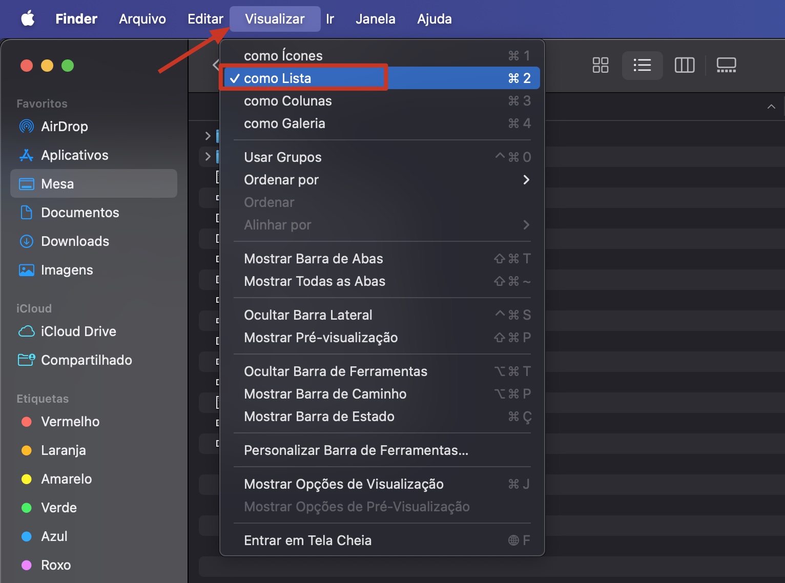The height and width of the screenshot is (583, 785).
Task: Select the Column view icon in the toolbar
Action: click(x=684, y=65)
